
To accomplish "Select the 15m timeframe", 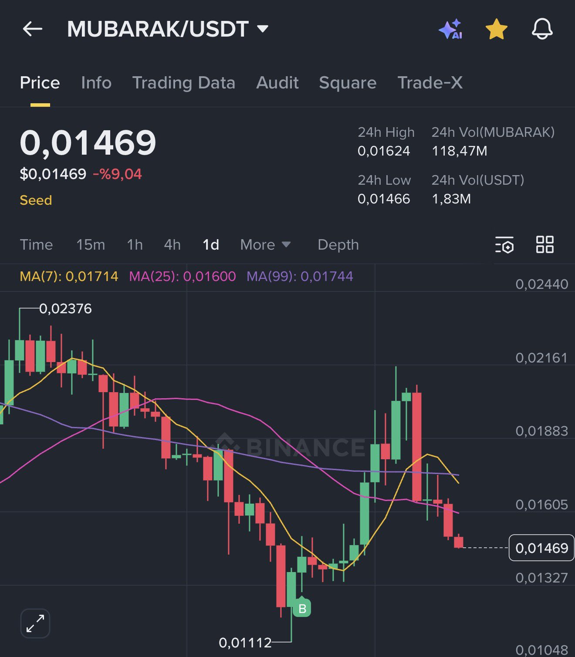I will click(x=91, y=245).
